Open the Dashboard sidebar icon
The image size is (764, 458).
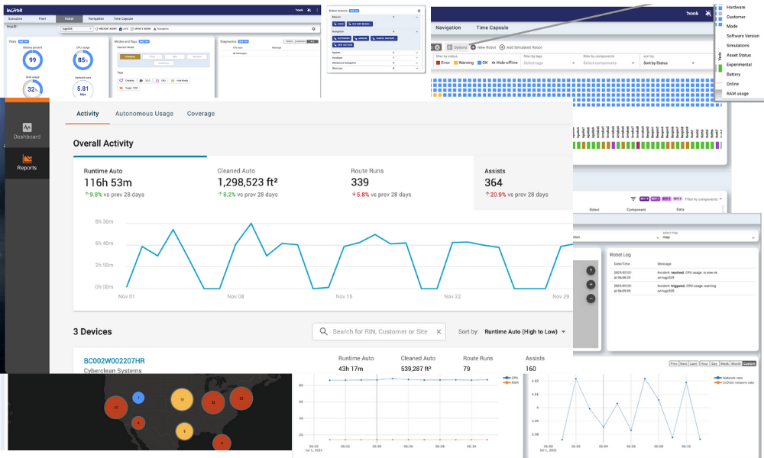[x=27, y=127]
